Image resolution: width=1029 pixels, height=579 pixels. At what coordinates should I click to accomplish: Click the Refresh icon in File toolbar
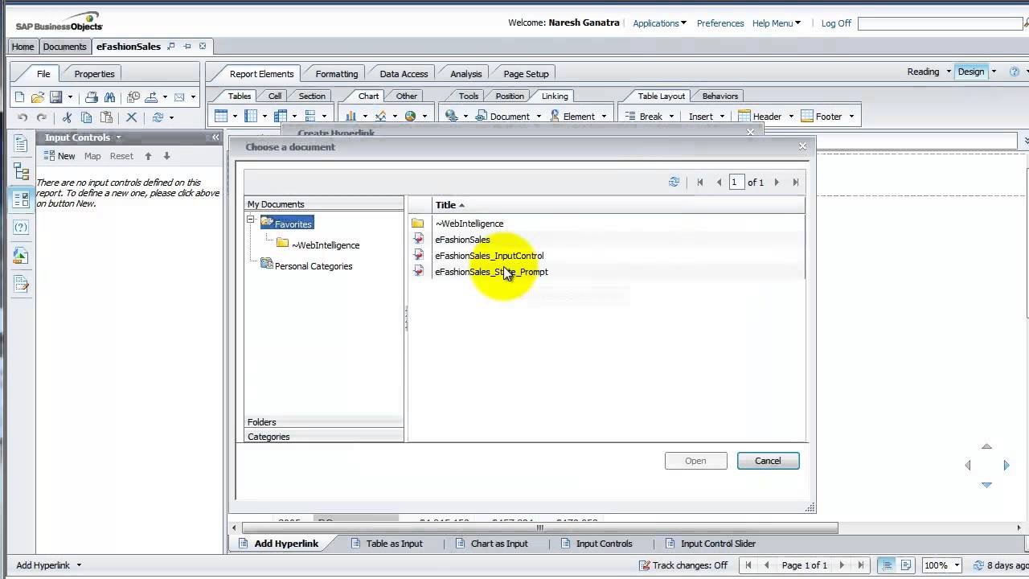click(158, 117)
